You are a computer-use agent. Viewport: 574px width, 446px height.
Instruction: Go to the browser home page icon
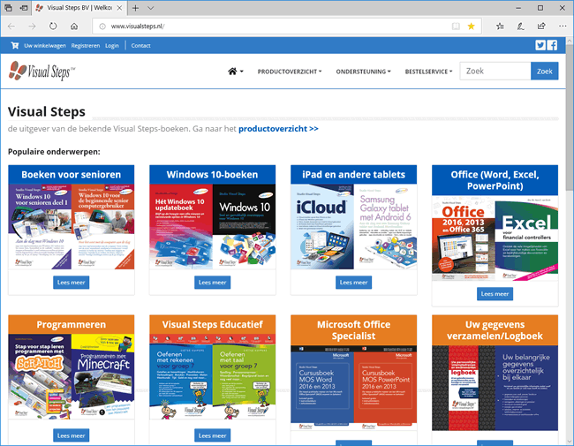click(x=74, y=26)
